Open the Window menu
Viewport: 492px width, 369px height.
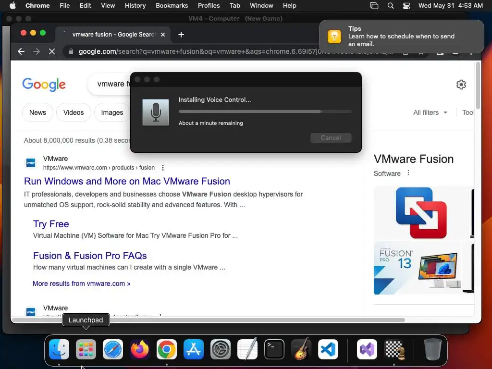pyautogui.click(x=261, y=6)
